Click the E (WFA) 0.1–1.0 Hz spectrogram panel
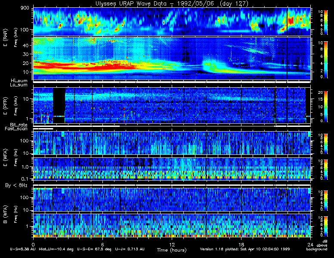The height and width of the screenshot is (258, 334). 172,169
